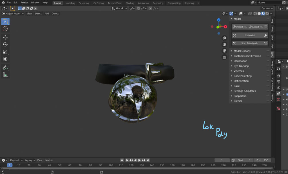Screen dimensions: 288x174
Task: Open Output properties tab icon
Action: (x=279, y=82)
